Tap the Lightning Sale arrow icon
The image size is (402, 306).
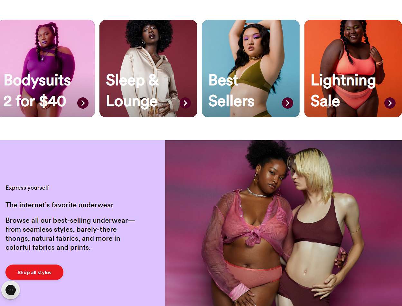[x=390, y=103]
